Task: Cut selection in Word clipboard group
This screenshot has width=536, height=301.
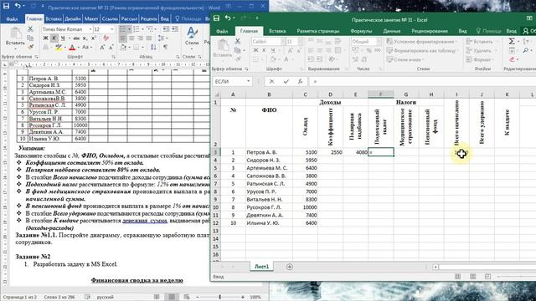Action: coord(30,29)
